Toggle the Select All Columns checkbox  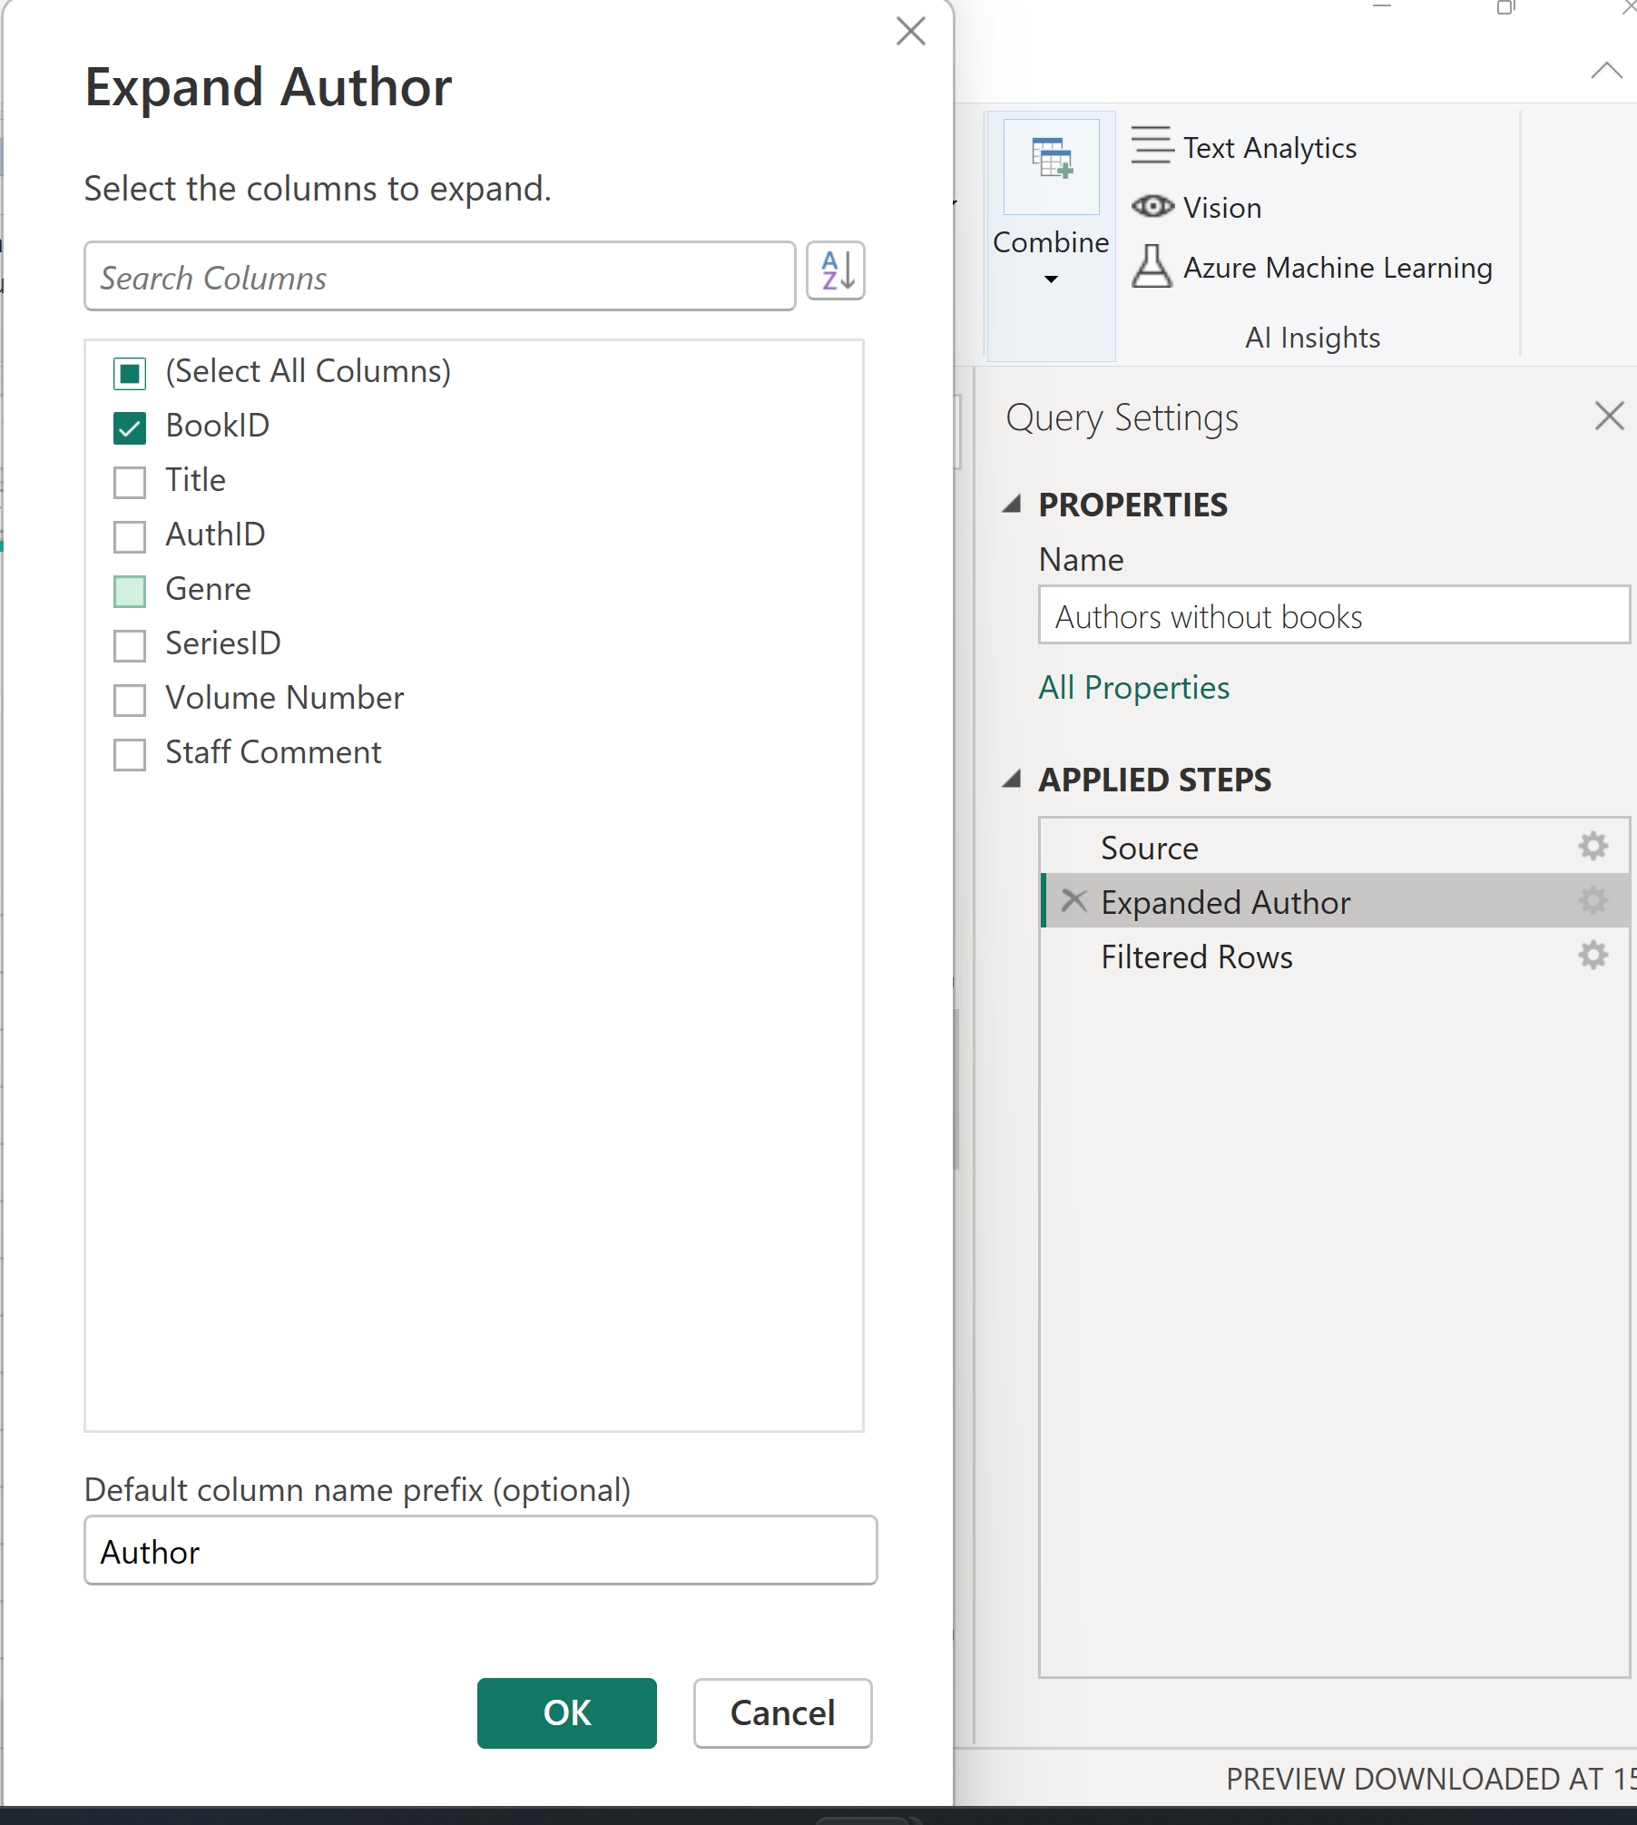pyautogui.click(x=130, y=373)
